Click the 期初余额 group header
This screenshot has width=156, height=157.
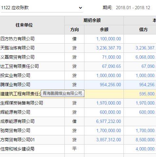(92, 20)
